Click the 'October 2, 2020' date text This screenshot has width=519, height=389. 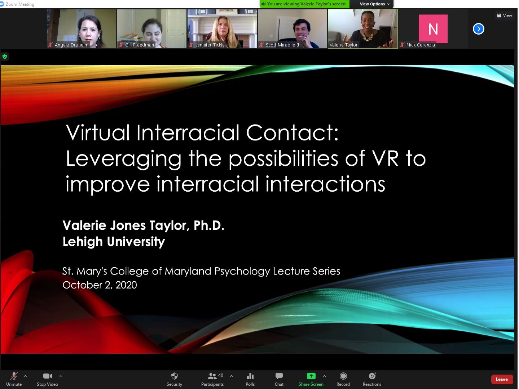(x=100, y=285)
